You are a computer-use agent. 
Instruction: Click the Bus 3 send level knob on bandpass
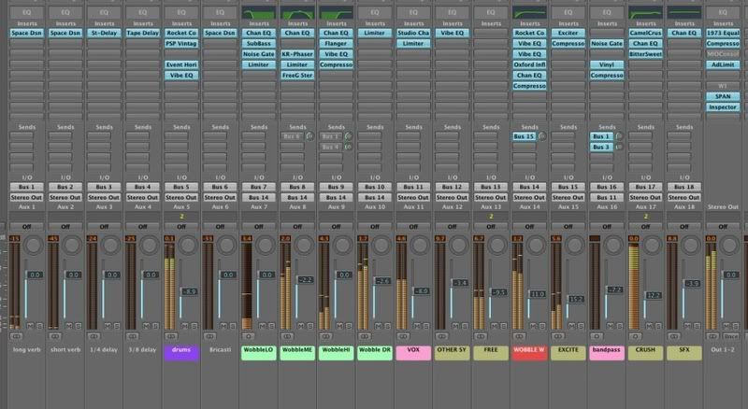(x=619, y=147)
